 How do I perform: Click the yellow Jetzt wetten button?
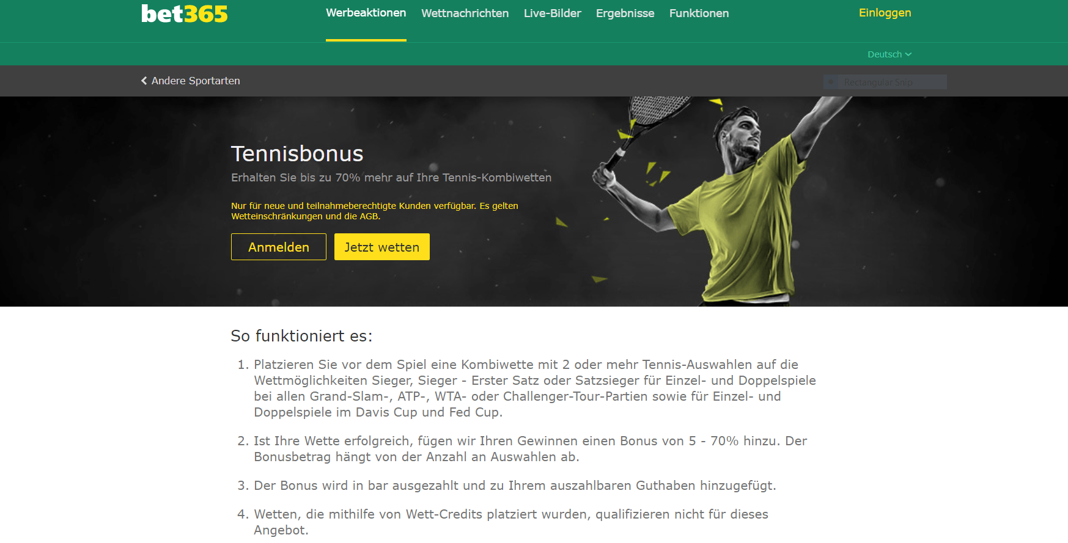coord(382,247)
